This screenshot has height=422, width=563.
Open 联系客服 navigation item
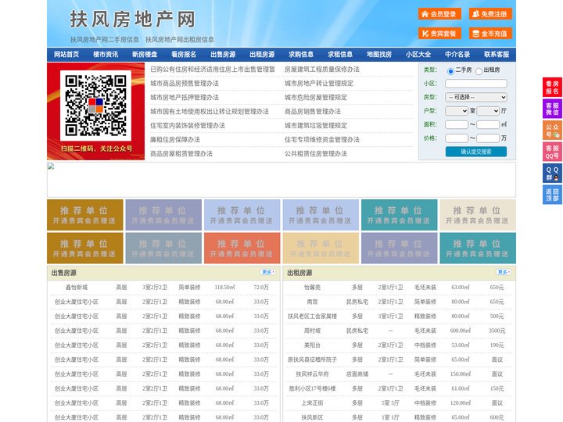click(497, 55)
